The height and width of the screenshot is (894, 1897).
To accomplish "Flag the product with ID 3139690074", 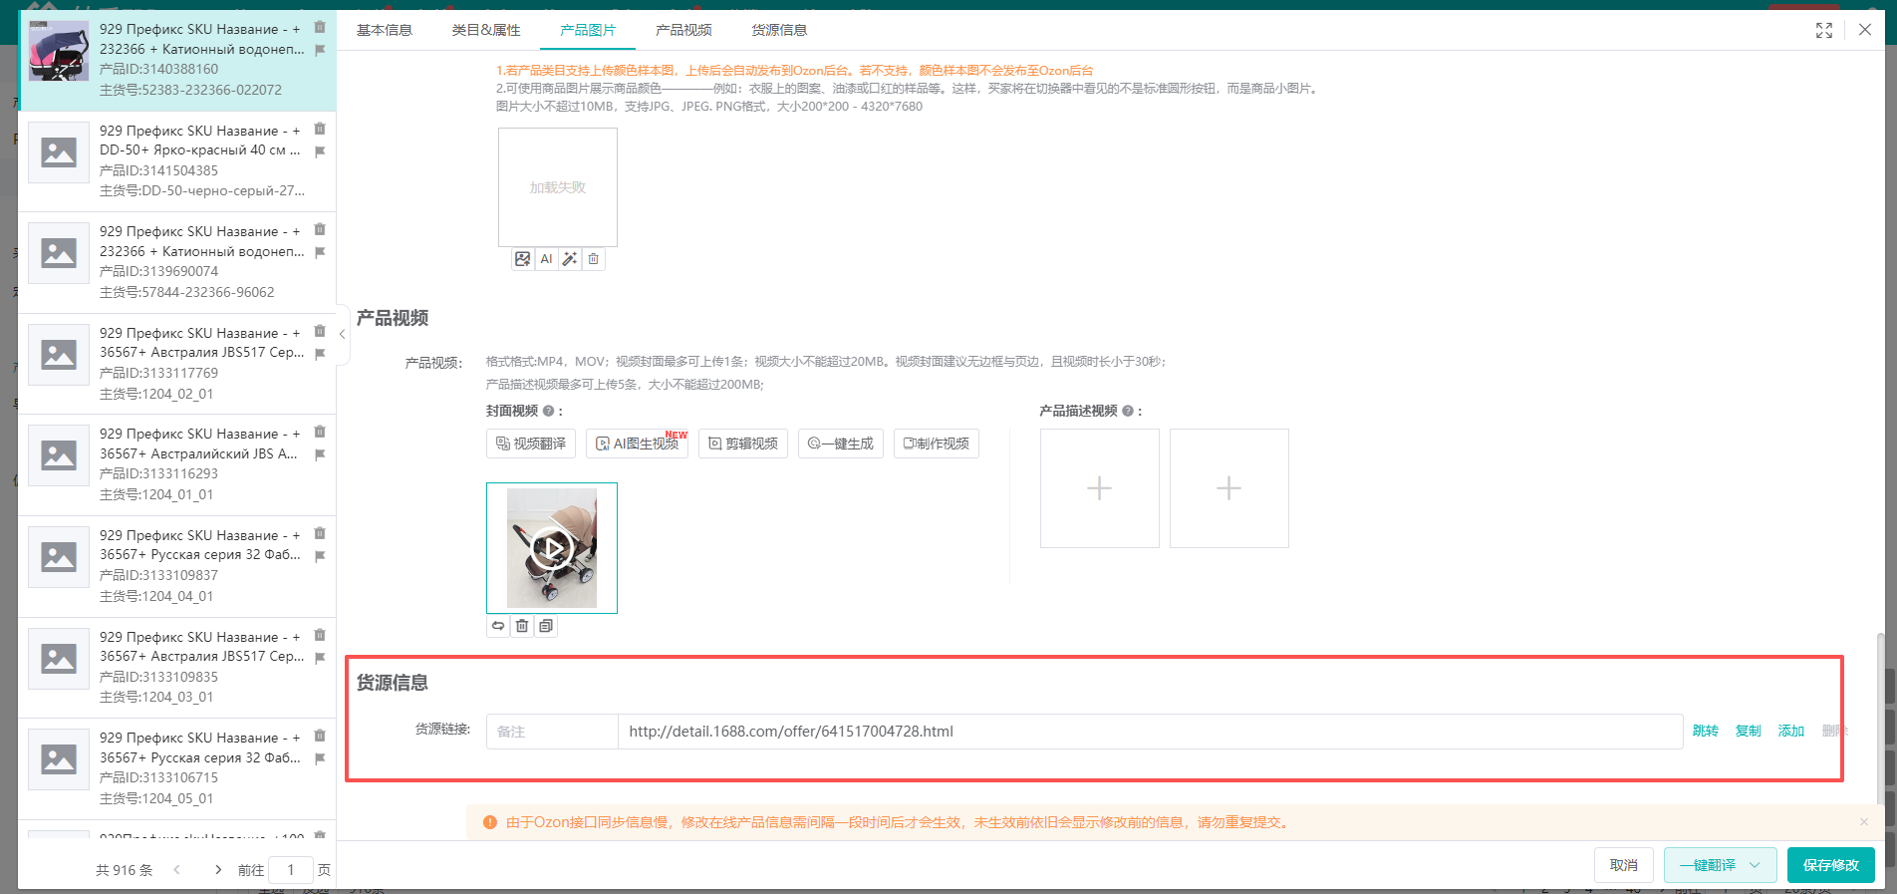I will coord(320,252).
